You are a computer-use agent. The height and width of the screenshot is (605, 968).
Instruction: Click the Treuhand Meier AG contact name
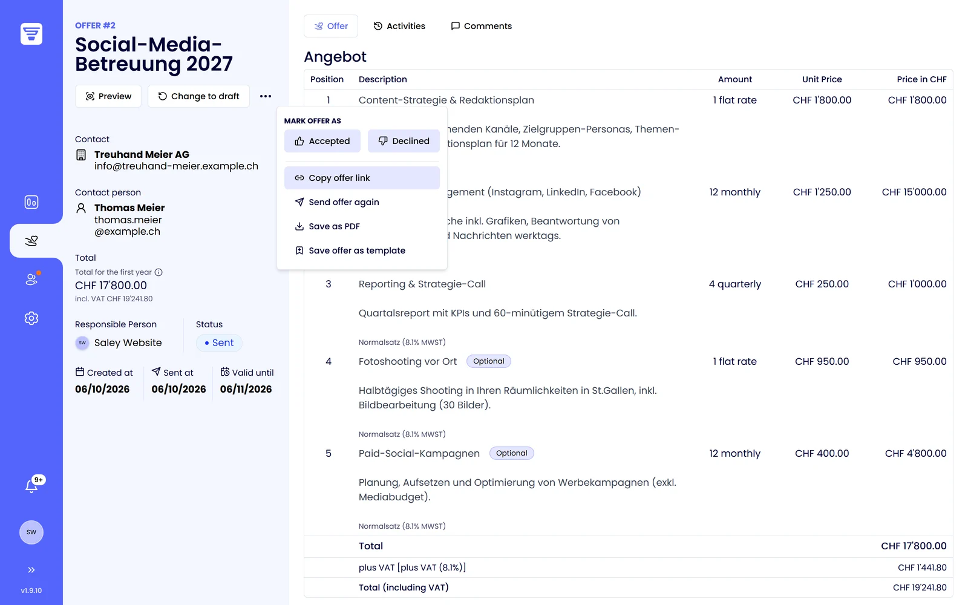[x=142, y=155]
